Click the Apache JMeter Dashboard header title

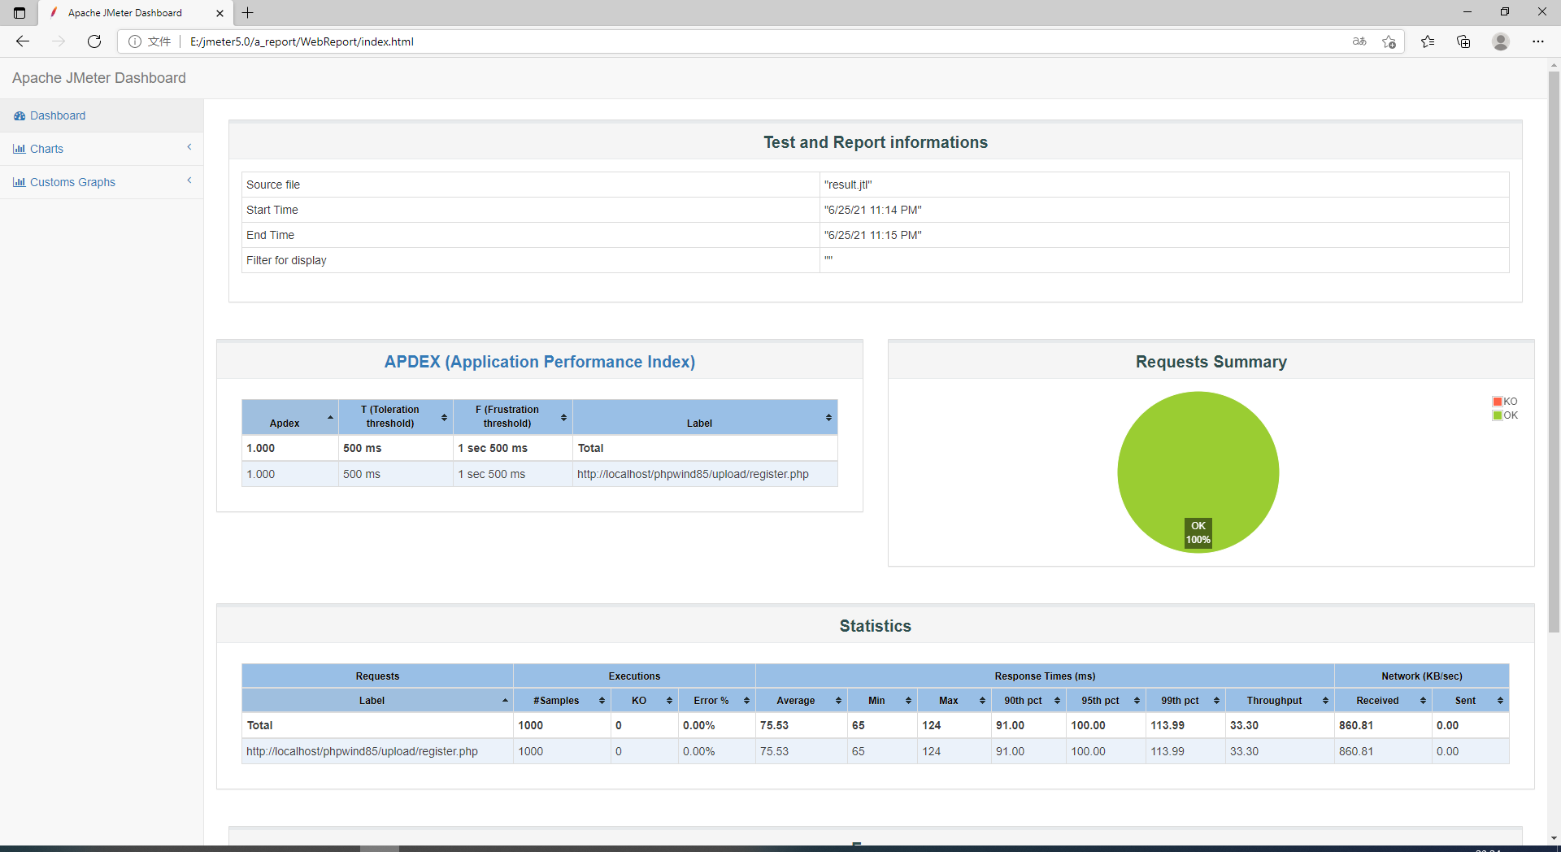(x=99, y=78)
